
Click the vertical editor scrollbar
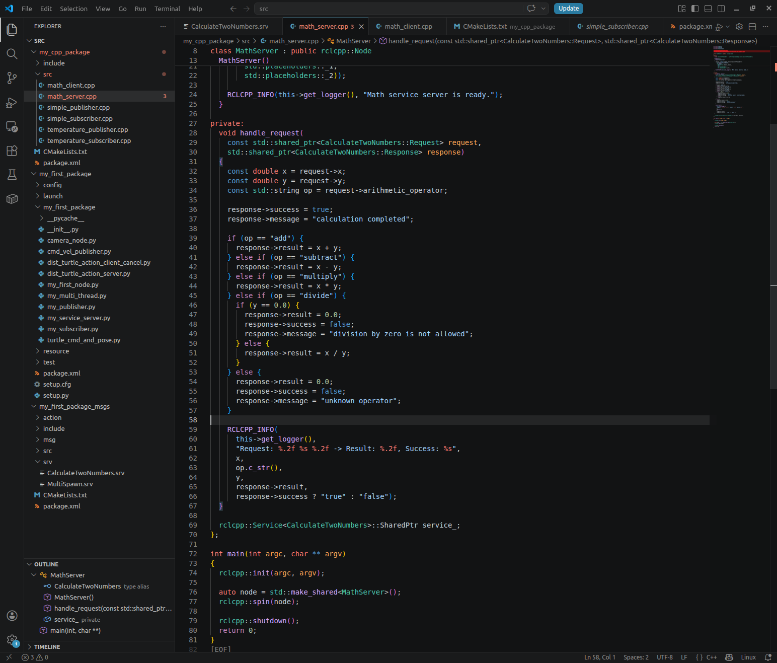[x=773, y=257]
